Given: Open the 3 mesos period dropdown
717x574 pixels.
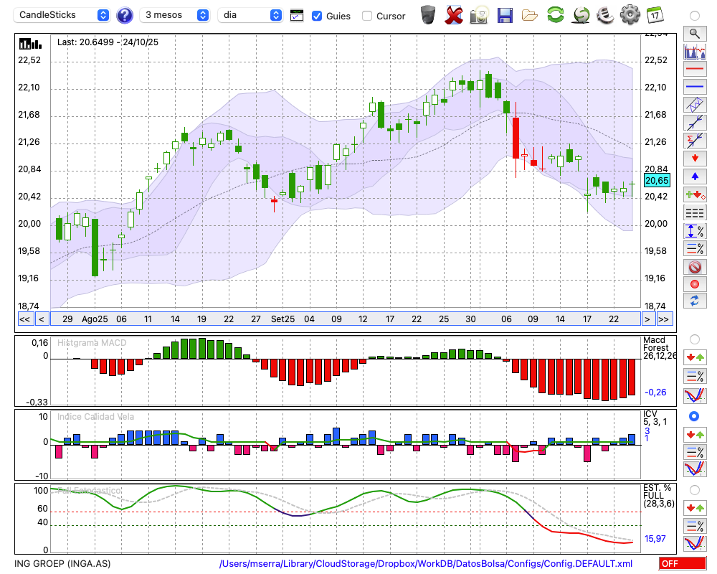Looking at the screenshot, I should click(176, 15).
